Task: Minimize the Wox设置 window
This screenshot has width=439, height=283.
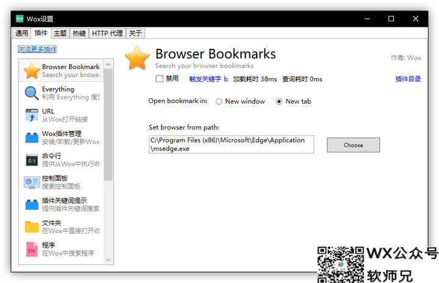Action: tap(367, 19)
